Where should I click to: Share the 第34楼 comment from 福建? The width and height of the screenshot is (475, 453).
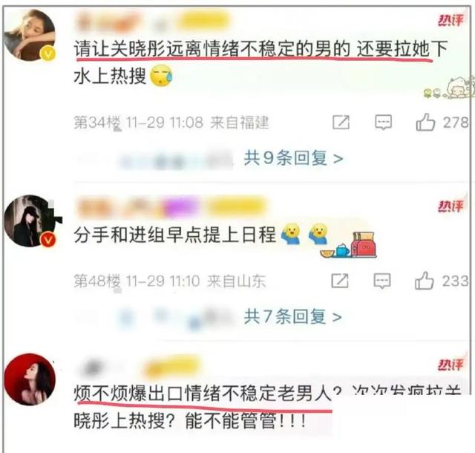[x=341, y=123]
